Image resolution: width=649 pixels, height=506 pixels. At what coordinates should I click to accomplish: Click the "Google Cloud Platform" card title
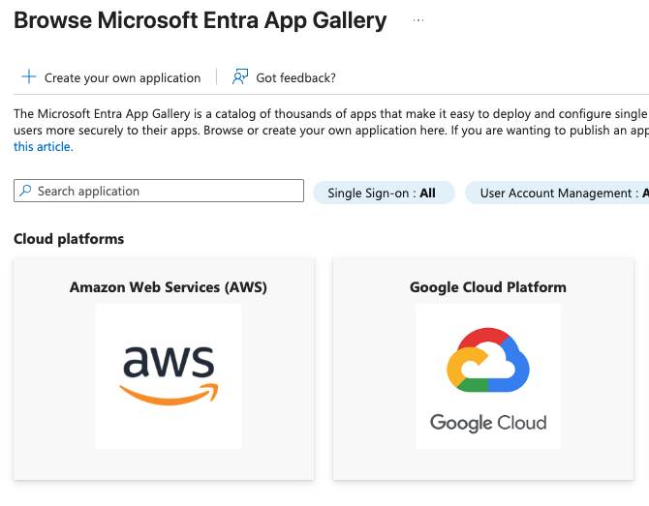(x=488, y=287)
